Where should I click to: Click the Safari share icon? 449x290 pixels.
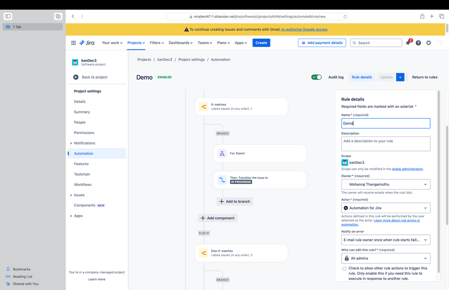[422, 16]
